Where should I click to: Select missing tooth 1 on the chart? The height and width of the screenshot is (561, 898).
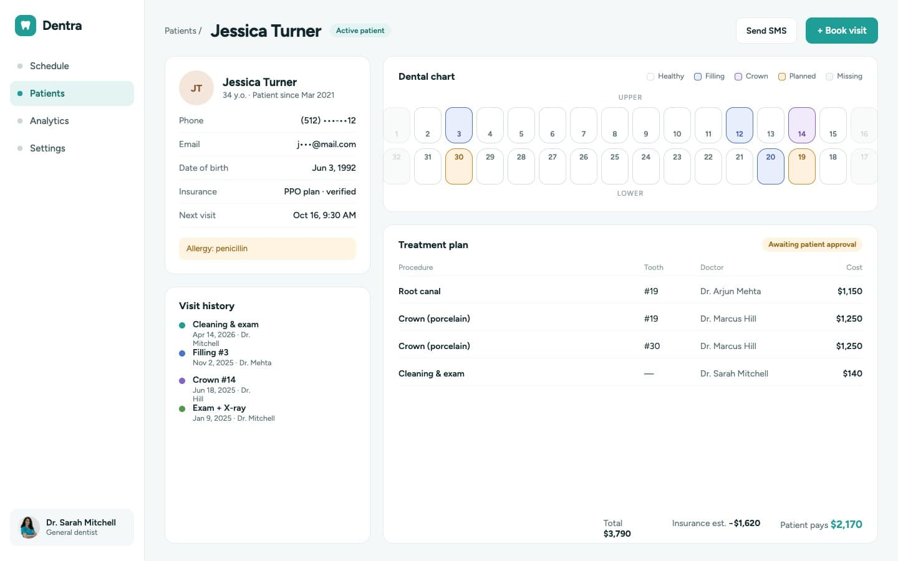coord(397,125)
